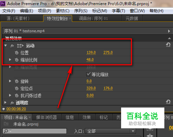Toggle animation stopwatch for 位置
The image size is (173, 137).
[17, 53]
